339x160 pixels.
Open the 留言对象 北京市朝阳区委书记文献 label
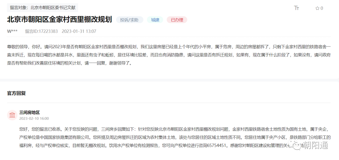pos(42,8)
